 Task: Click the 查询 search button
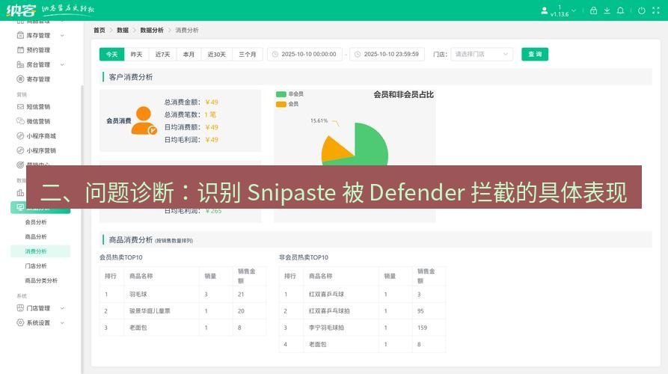[x=535, y=54]
